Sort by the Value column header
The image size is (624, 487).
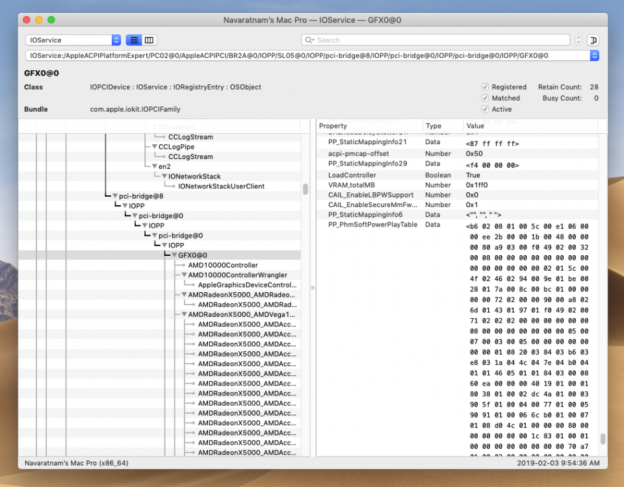[x=530, y=126]
